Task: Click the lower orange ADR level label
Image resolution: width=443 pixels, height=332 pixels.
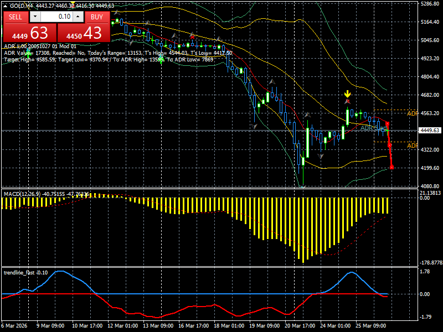Action: tap(412, 146)
